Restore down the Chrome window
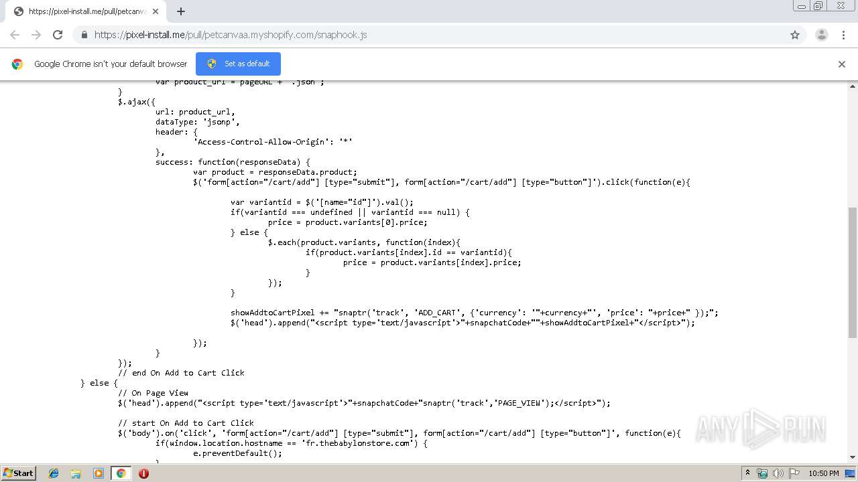Image resolution: width=858 pixels, height=482 pixels. click(x=818, y=6)
